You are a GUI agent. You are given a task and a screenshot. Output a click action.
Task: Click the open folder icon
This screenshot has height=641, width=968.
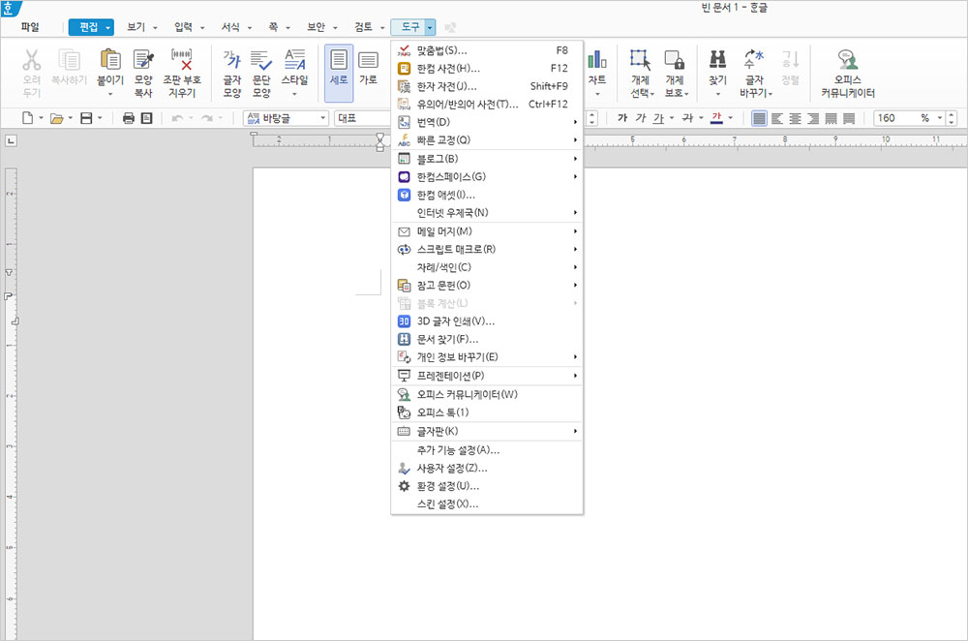coord(57,118)
